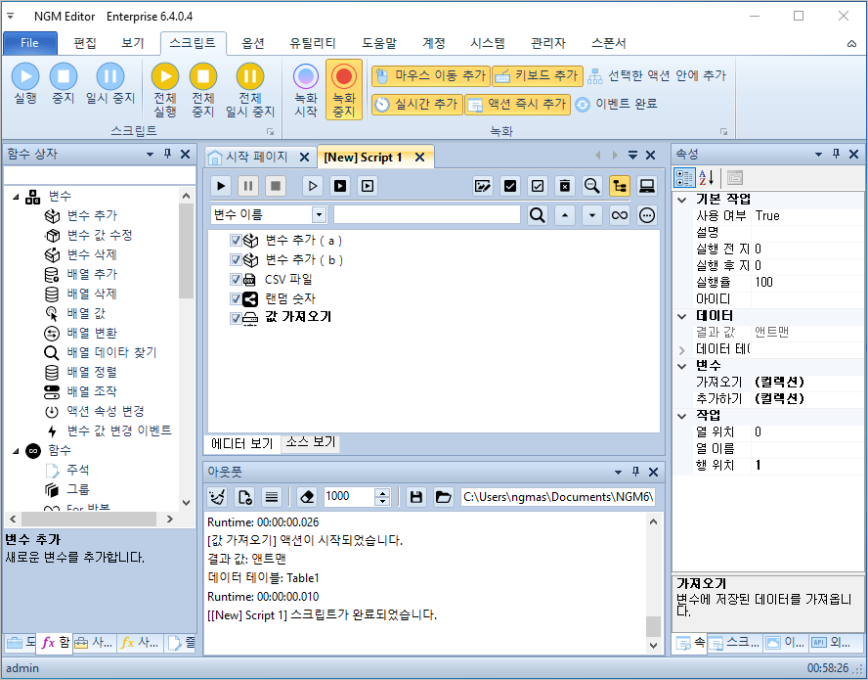Click the script editor pause button
This screenshot has height=680, width=868.
[248, 186]
